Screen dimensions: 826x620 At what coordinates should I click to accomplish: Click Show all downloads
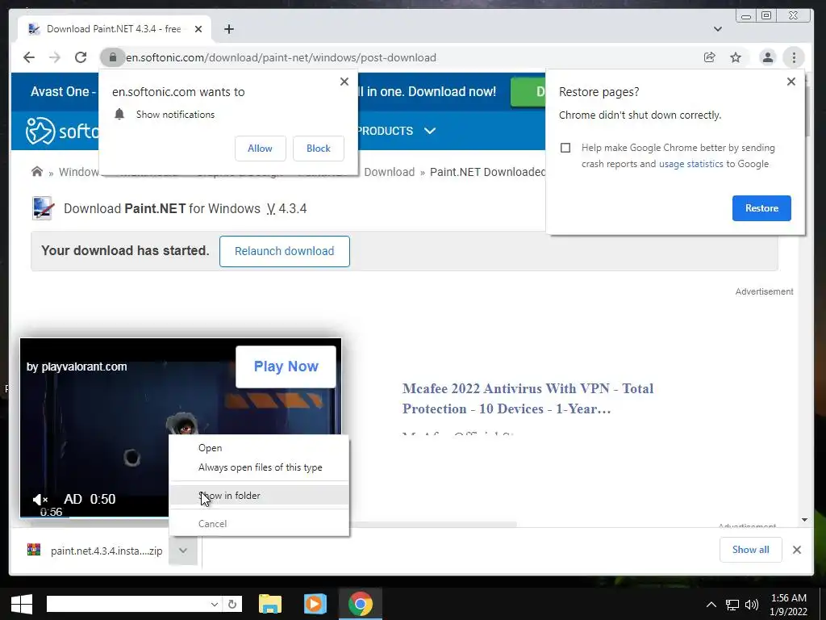click(751, 550)
